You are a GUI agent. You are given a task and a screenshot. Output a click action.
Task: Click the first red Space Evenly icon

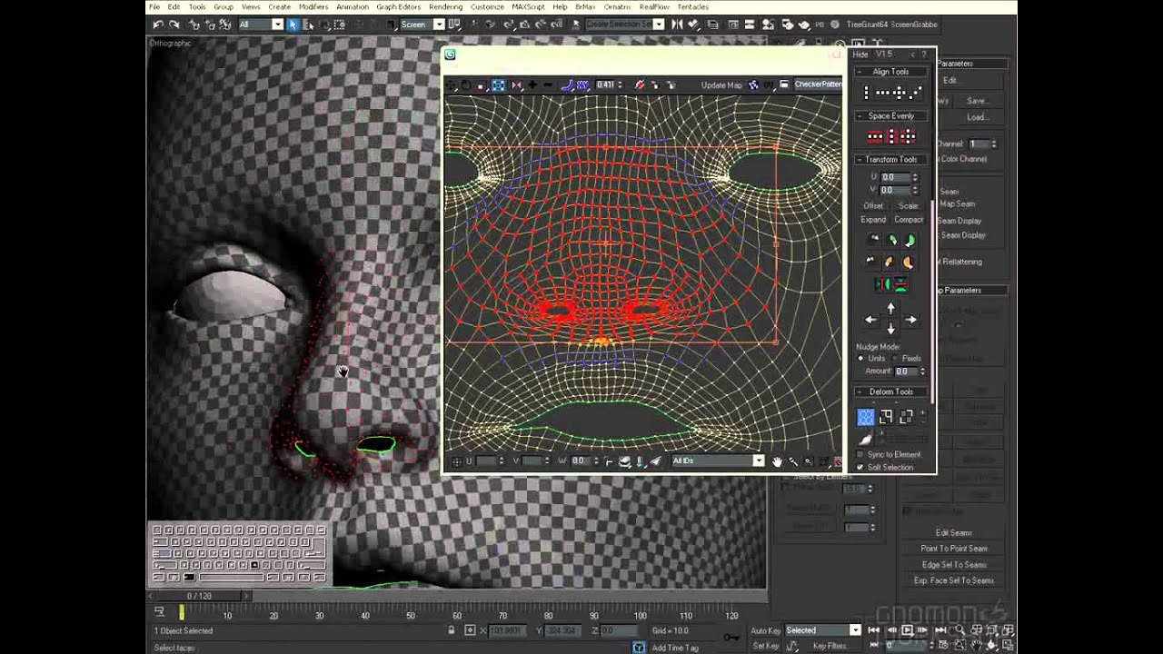tap(874, 136)
